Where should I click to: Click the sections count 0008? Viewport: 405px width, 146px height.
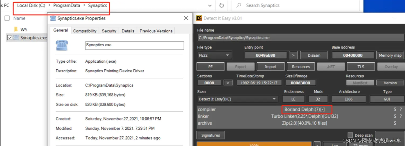click(x=209, y=83)
